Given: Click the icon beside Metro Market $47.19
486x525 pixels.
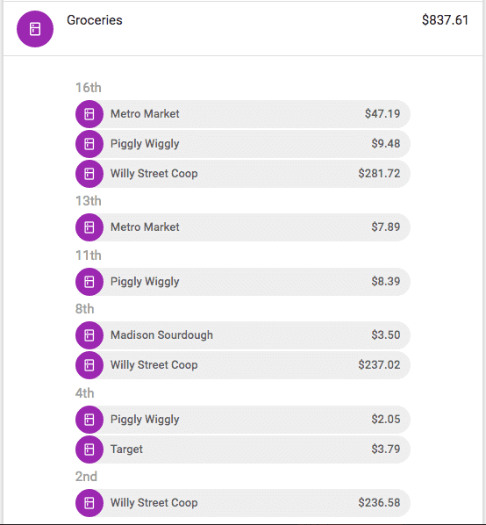Looking at the screenshot, I should coord(89,114).
